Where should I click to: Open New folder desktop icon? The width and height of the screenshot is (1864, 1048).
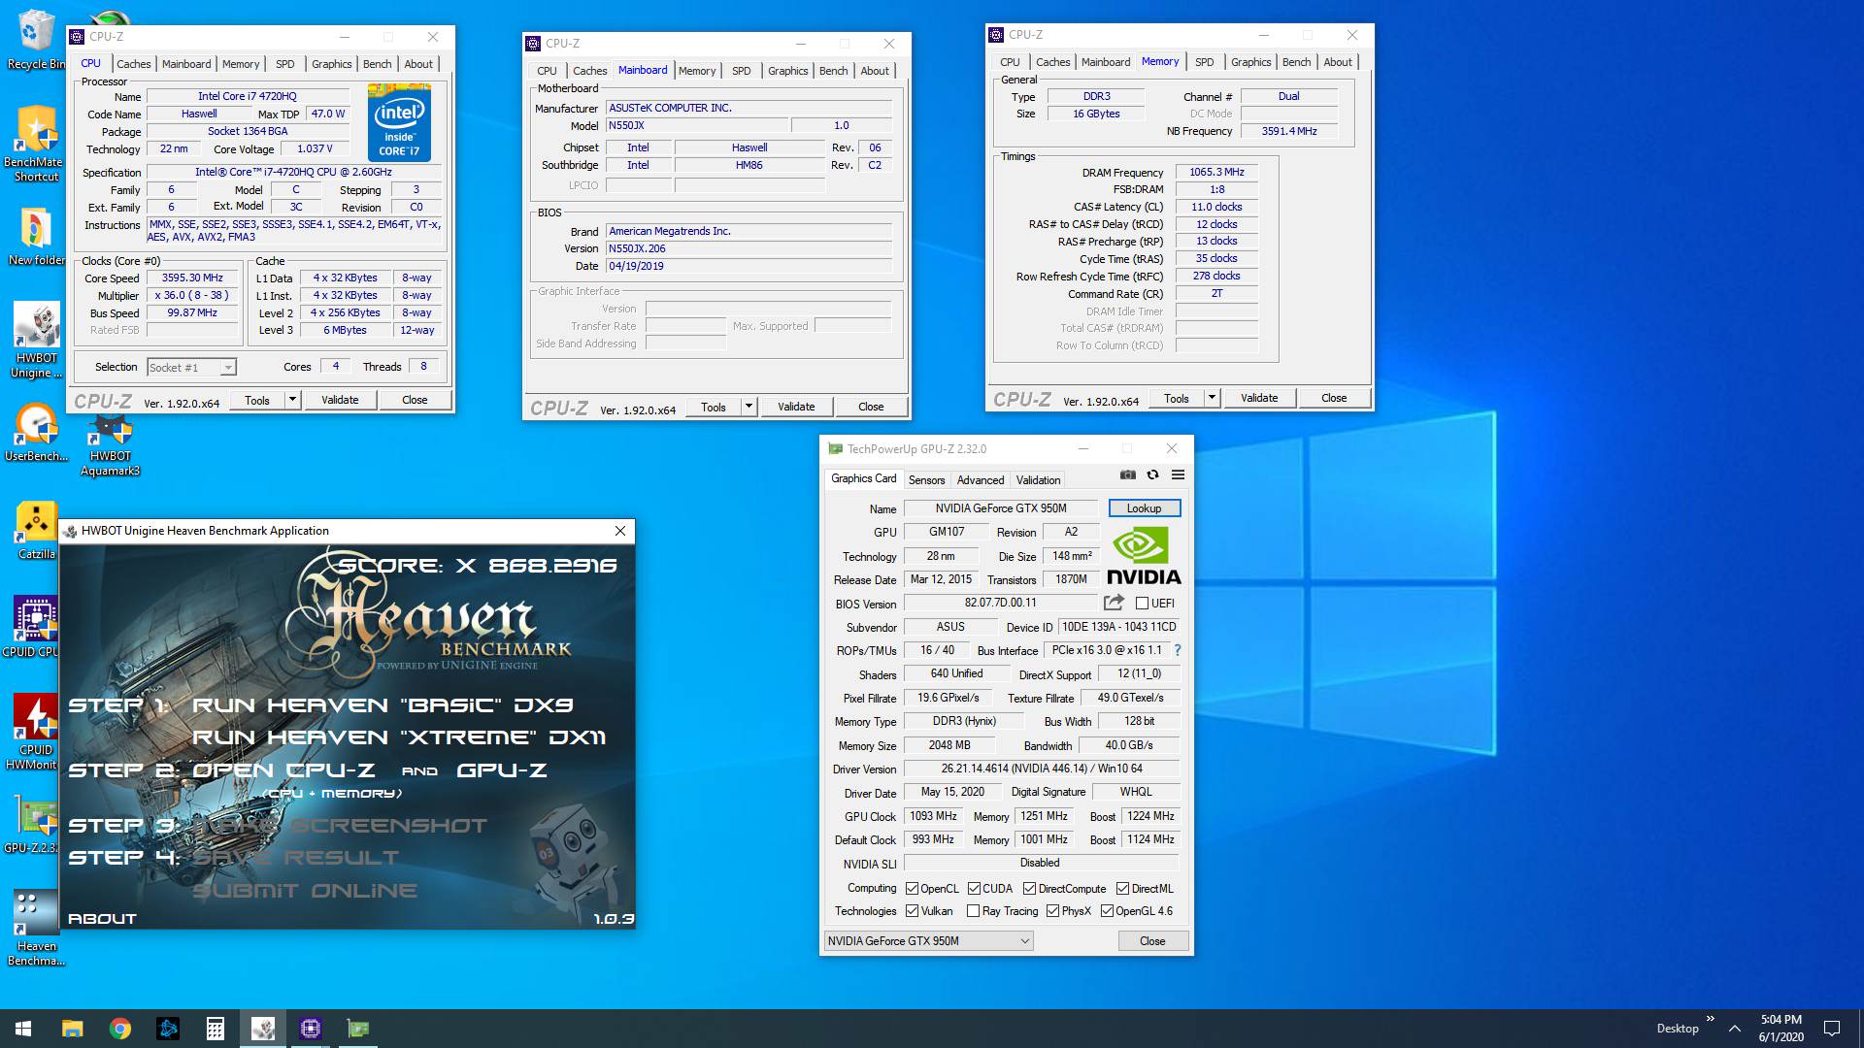click(35, 238)
